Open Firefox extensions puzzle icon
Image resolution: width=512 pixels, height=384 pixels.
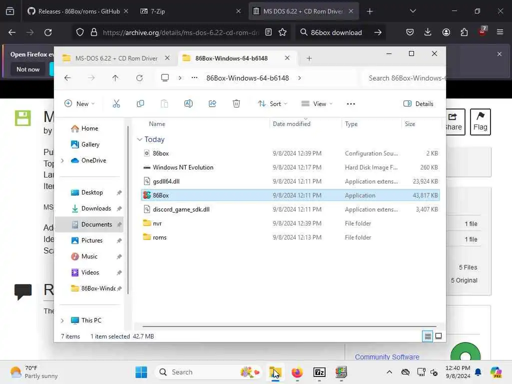[x=464, y=32]
